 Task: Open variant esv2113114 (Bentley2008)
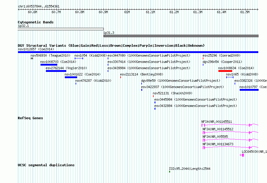click(142, 74)
